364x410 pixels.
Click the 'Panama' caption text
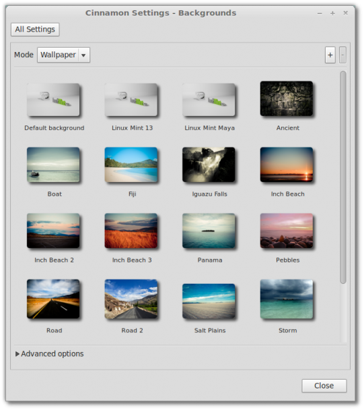click(x=210, y=260)
